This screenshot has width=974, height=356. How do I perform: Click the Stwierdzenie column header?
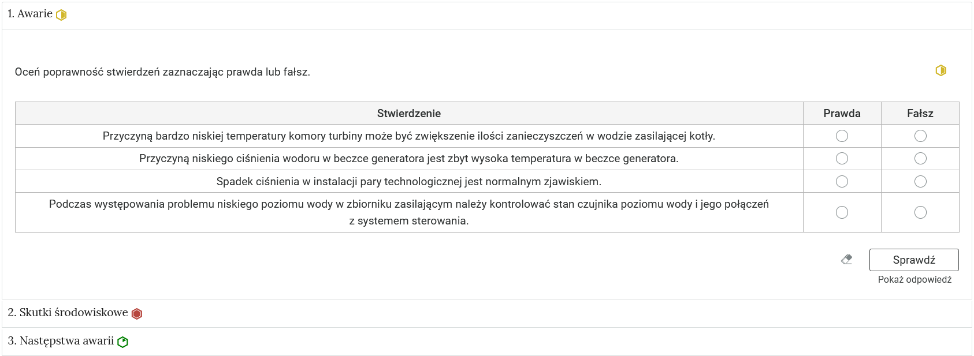coord(408,113)
